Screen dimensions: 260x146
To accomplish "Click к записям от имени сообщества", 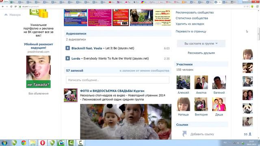I will pyautogui.click(x=144, y=71).
